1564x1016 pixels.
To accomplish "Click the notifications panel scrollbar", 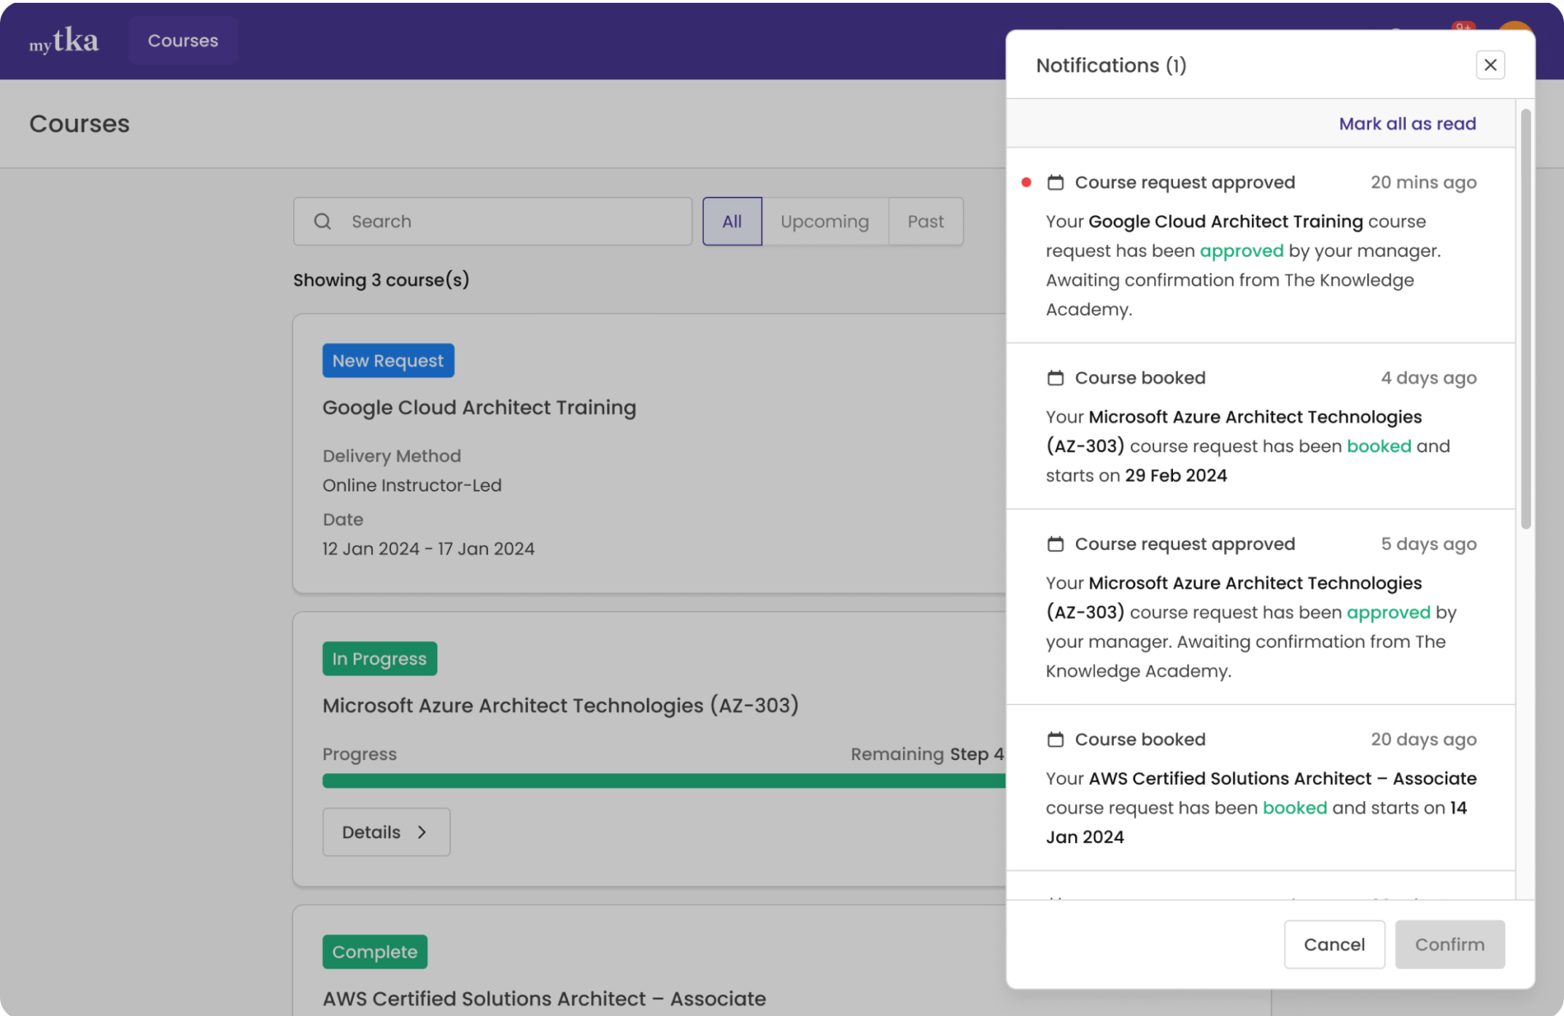I will [x=1525, y=319].
